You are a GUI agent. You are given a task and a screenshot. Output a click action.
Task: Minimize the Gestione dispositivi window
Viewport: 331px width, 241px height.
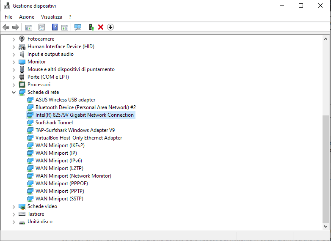pyautogui.click(x=282, y=5)
